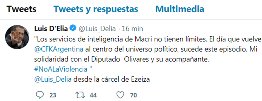Like the tweet with the heart icon

pos(120,95)
